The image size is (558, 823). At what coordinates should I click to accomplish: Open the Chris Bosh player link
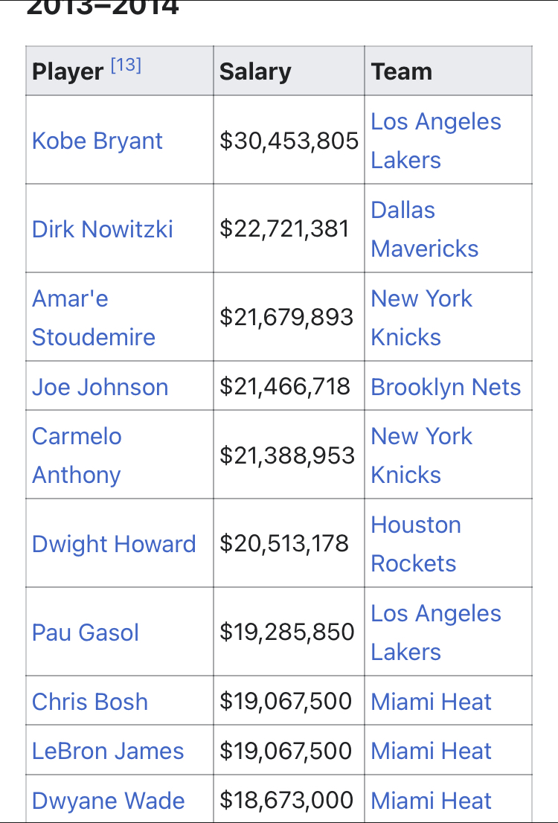pyautogui.click(x=90, y=702)
